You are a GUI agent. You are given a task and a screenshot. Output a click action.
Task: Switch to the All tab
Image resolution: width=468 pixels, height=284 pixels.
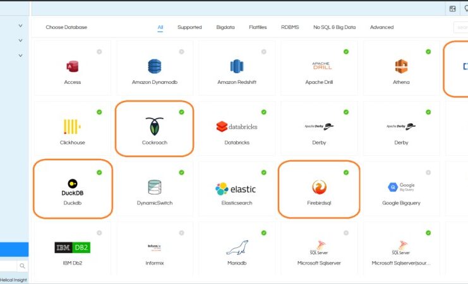point(160,27)
